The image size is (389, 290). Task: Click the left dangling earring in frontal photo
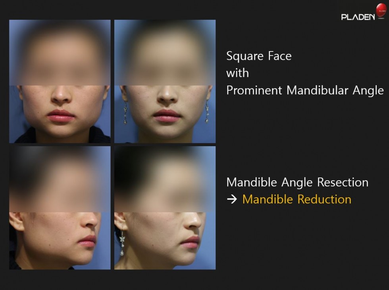[125, 113]
